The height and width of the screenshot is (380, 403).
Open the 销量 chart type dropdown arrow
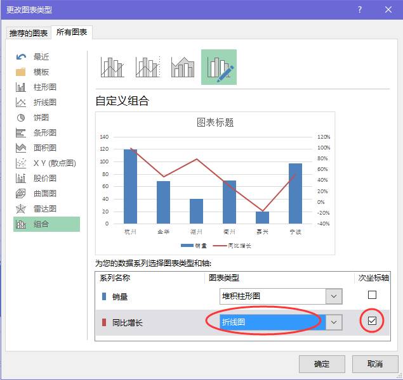point(334,296)
